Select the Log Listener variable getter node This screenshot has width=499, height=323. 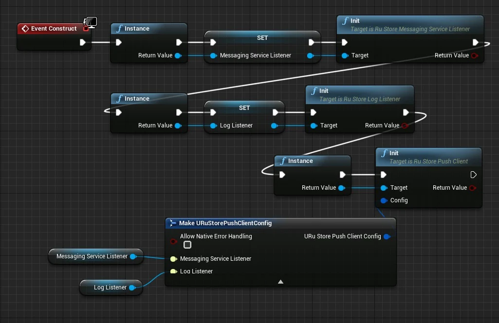point(111,287)
